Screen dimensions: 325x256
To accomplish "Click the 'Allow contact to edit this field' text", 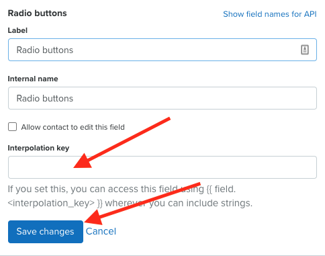I will [x=73, y=127].
